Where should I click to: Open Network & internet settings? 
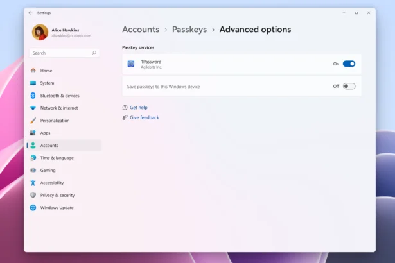click(x=64, y=108)
